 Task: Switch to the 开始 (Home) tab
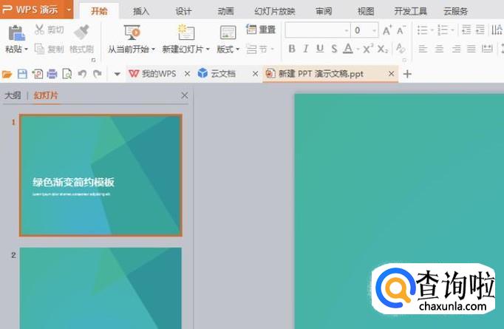click(x=99, y=11)
